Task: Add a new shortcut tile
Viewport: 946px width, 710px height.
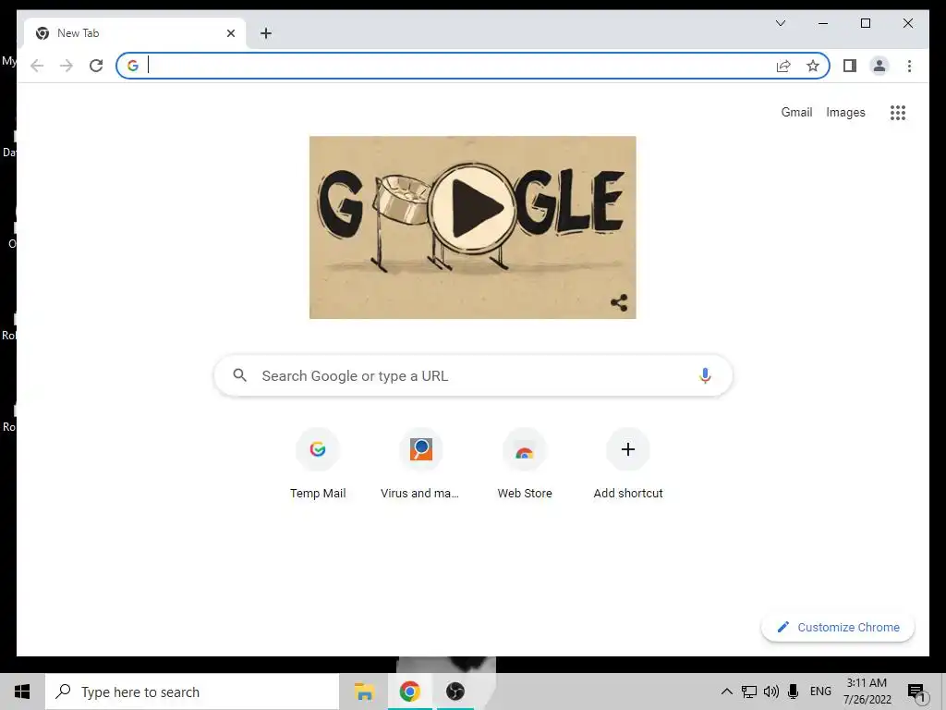Action: click(628, 464)
